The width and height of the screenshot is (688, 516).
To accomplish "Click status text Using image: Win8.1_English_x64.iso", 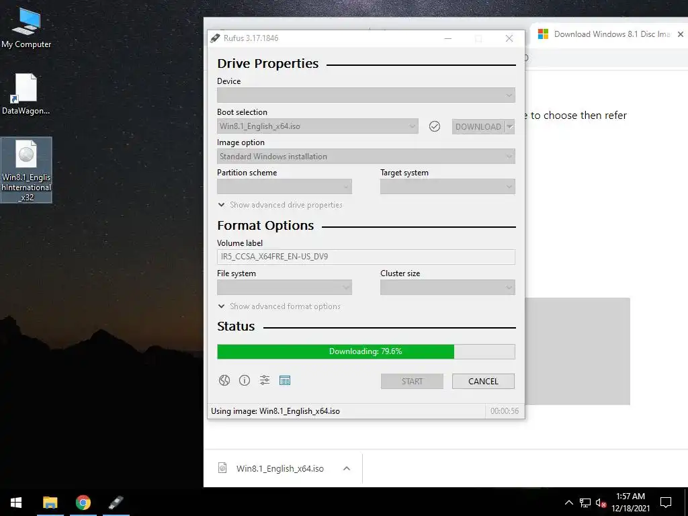I will tap(275, 411).
